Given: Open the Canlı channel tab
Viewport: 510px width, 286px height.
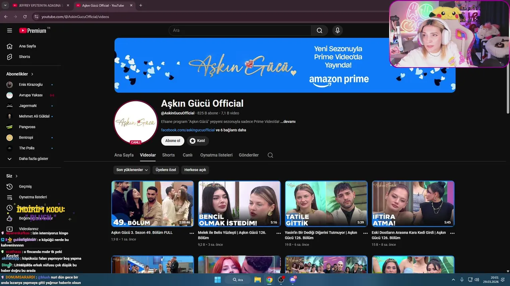Looking at the screenshot, I should coord(188,155).
